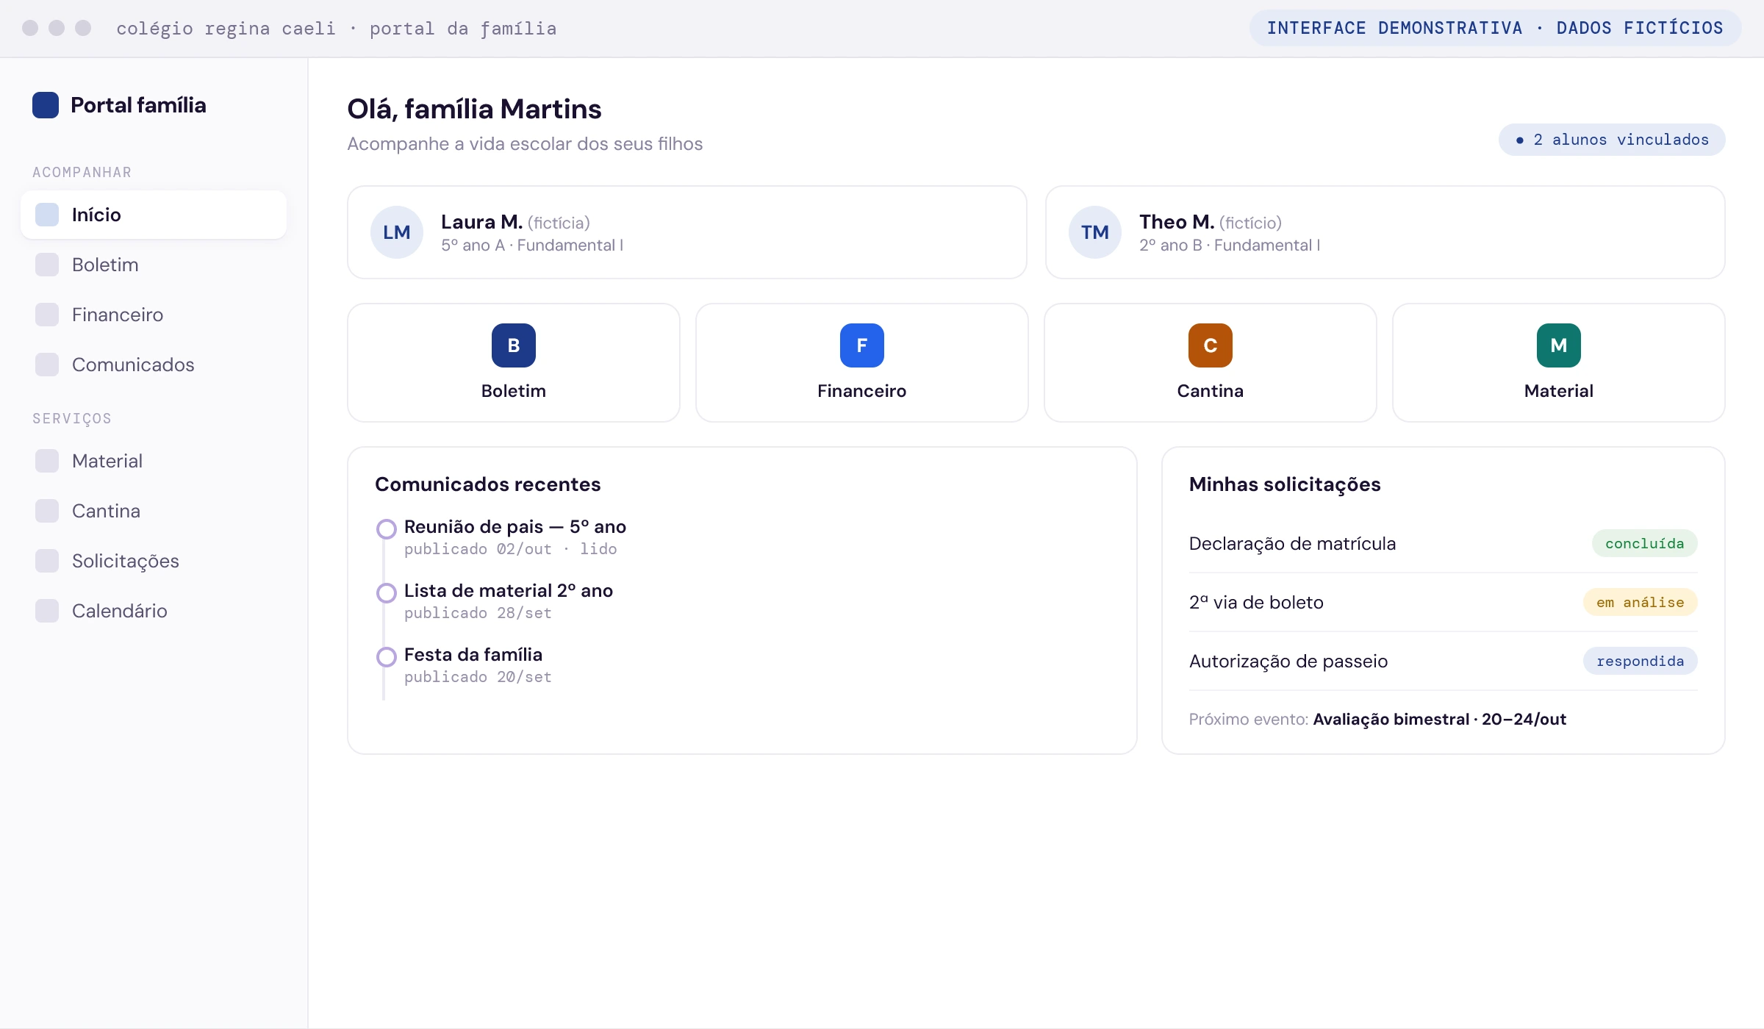Click the orange C Cantina tile icon
Screen dimensions: 1764x1029
[1211, 345]
